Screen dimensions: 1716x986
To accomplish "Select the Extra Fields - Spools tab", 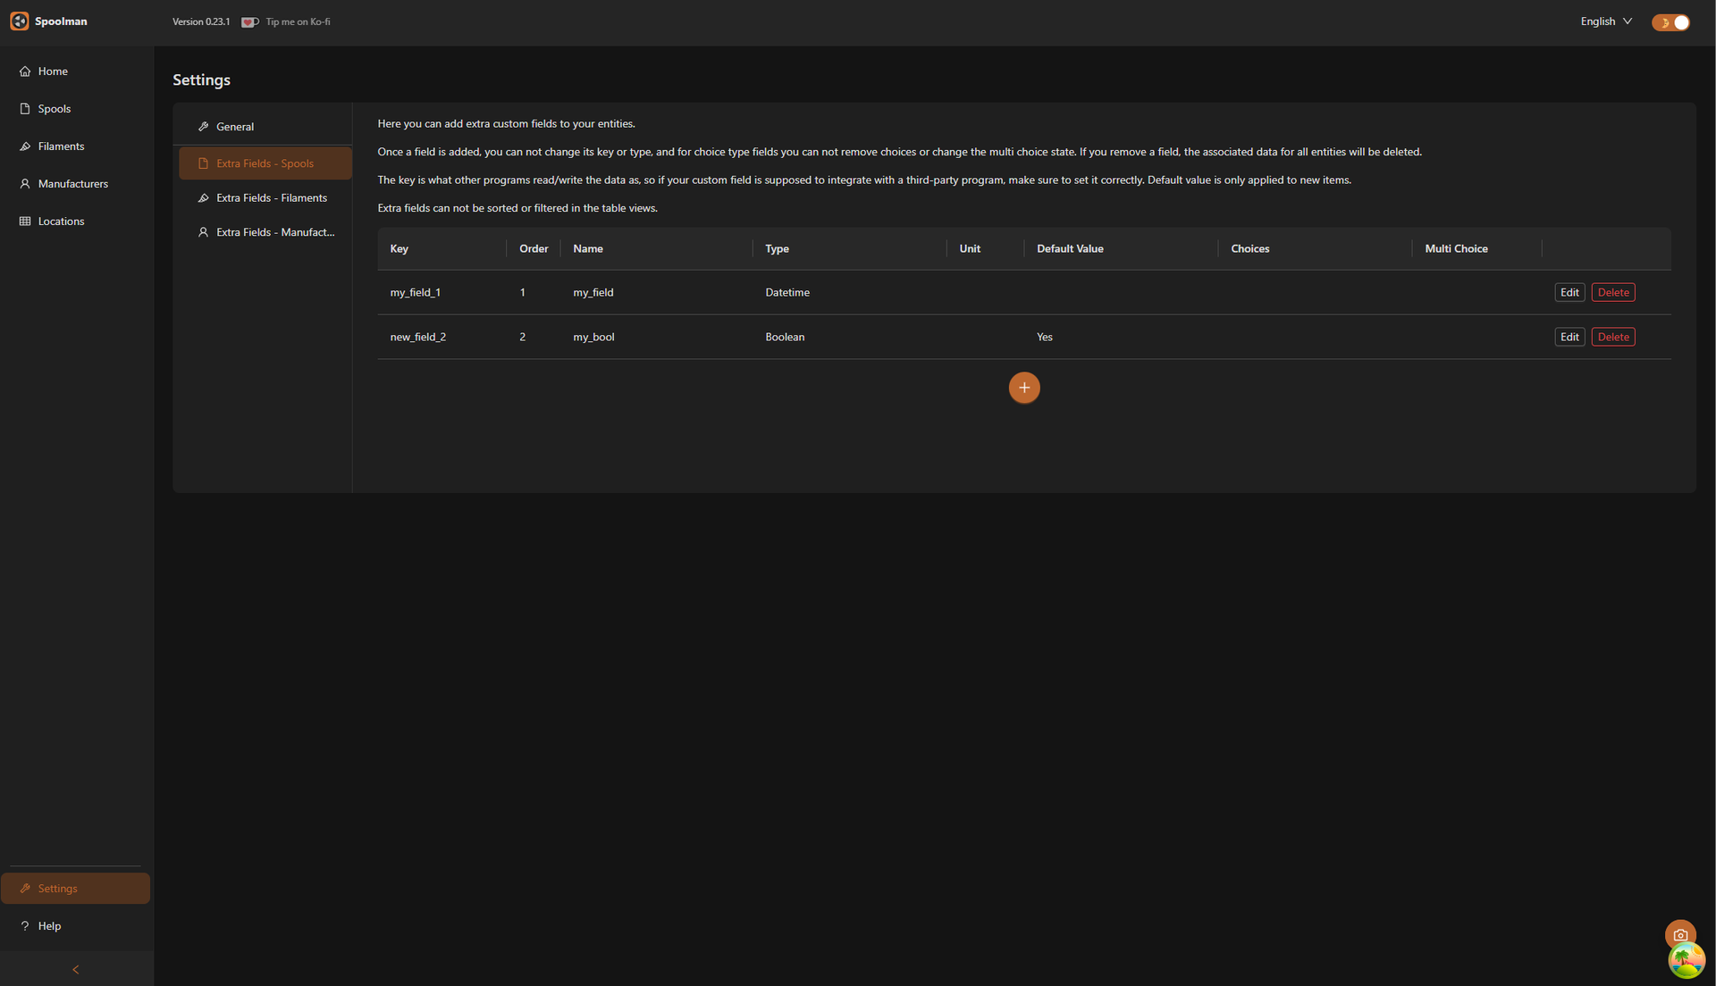I will point(265,163).
